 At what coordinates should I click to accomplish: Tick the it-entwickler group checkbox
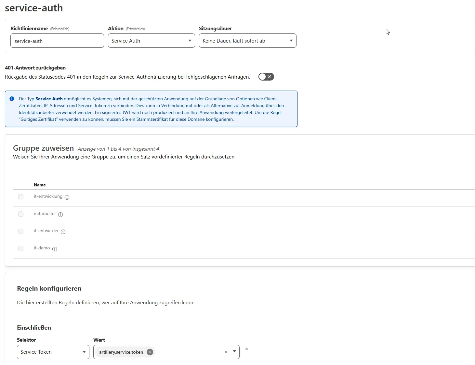(x=21, y=231)
